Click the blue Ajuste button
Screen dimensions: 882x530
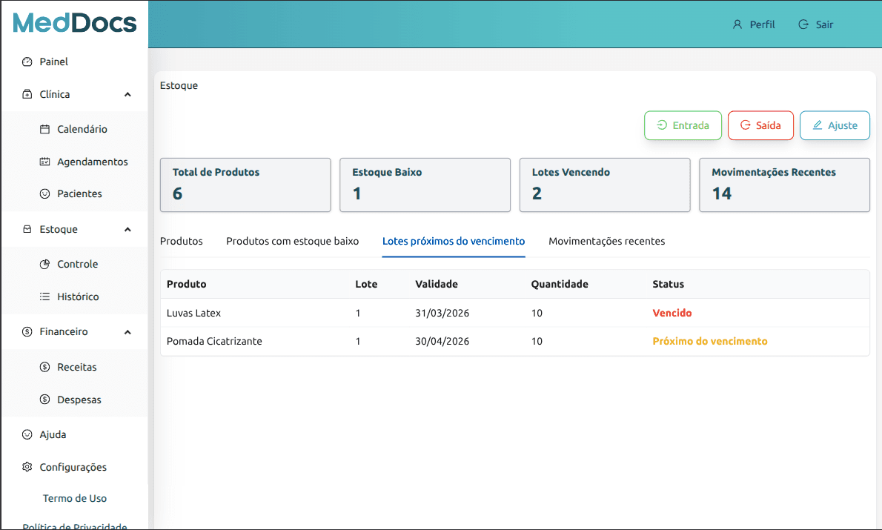tap(835, 125)
